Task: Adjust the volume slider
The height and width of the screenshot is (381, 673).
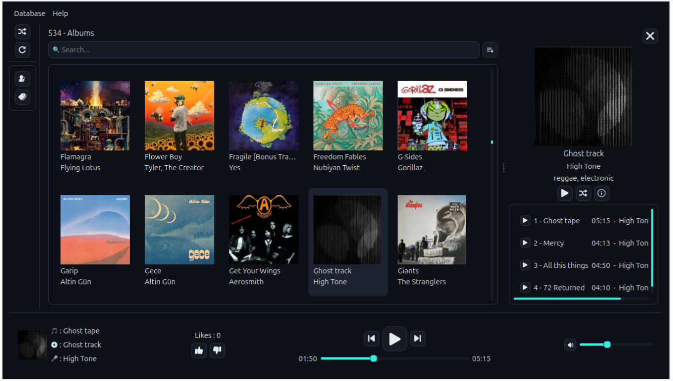Action: (x=616, y=344)
